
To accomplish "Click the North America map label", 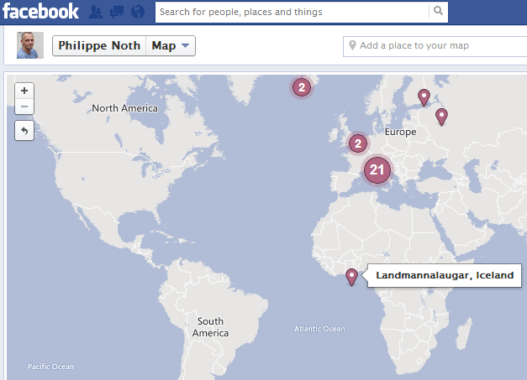I will point(124,108).
